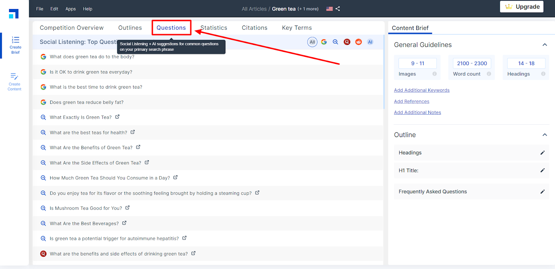
Task: Filter questions by Reddit source icon
Action: tap(359, 42)
